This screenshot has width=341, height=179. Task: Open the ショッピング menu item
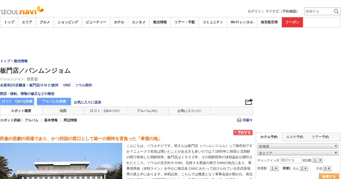[68, 22]
